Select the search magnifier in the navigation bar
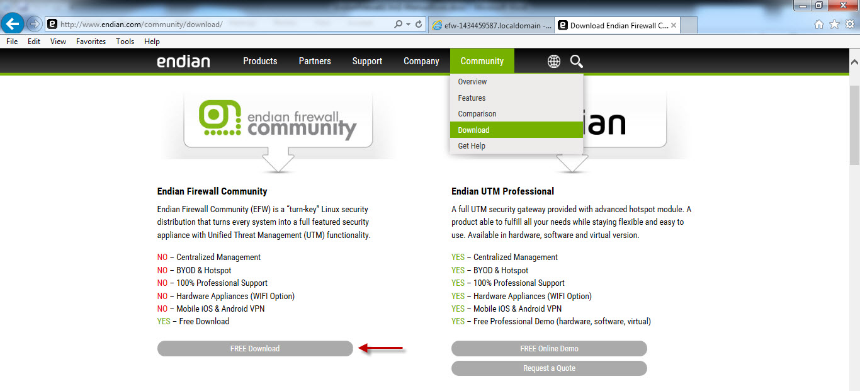860x391 pixels. (x=576, y=61)
